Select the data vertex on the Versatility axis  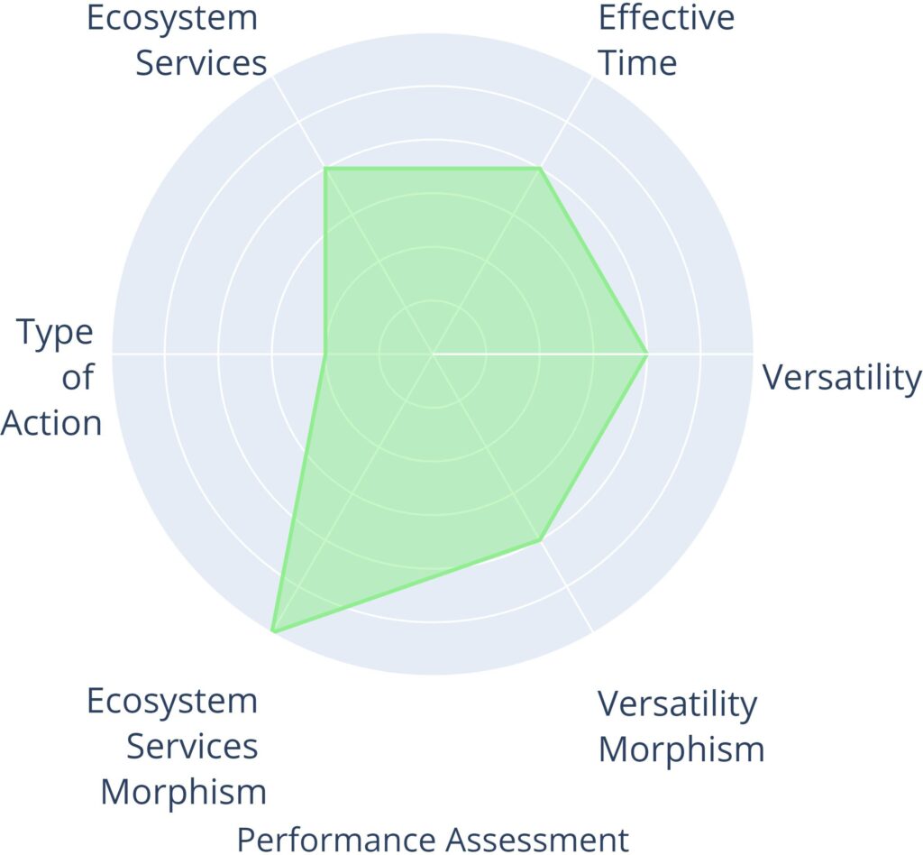click(646, 354)
